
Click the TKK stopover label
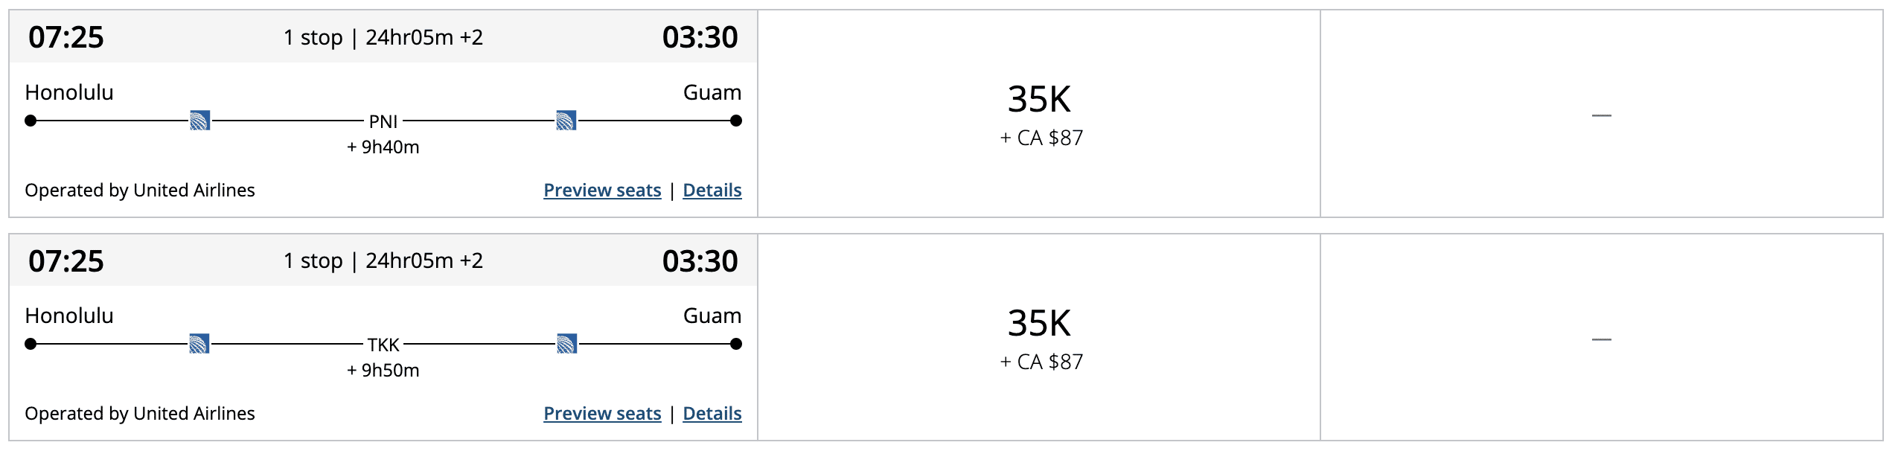383,345
